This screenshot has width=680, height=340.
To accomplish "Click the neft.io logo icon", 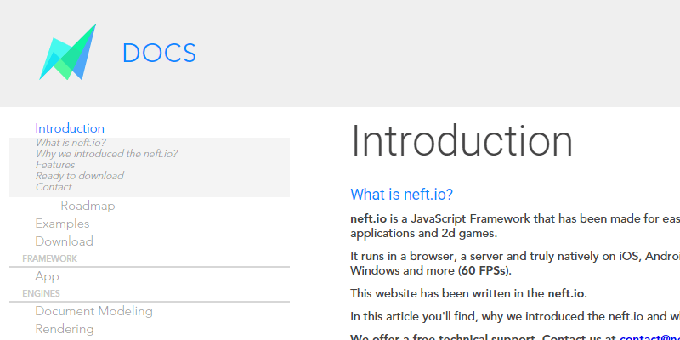I will 66,53.
